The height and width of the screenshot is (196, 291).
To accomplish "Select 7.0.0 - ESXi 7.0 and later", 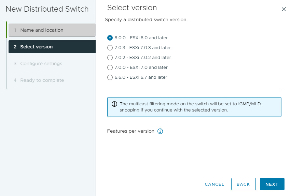I will [x=110, y=67].
